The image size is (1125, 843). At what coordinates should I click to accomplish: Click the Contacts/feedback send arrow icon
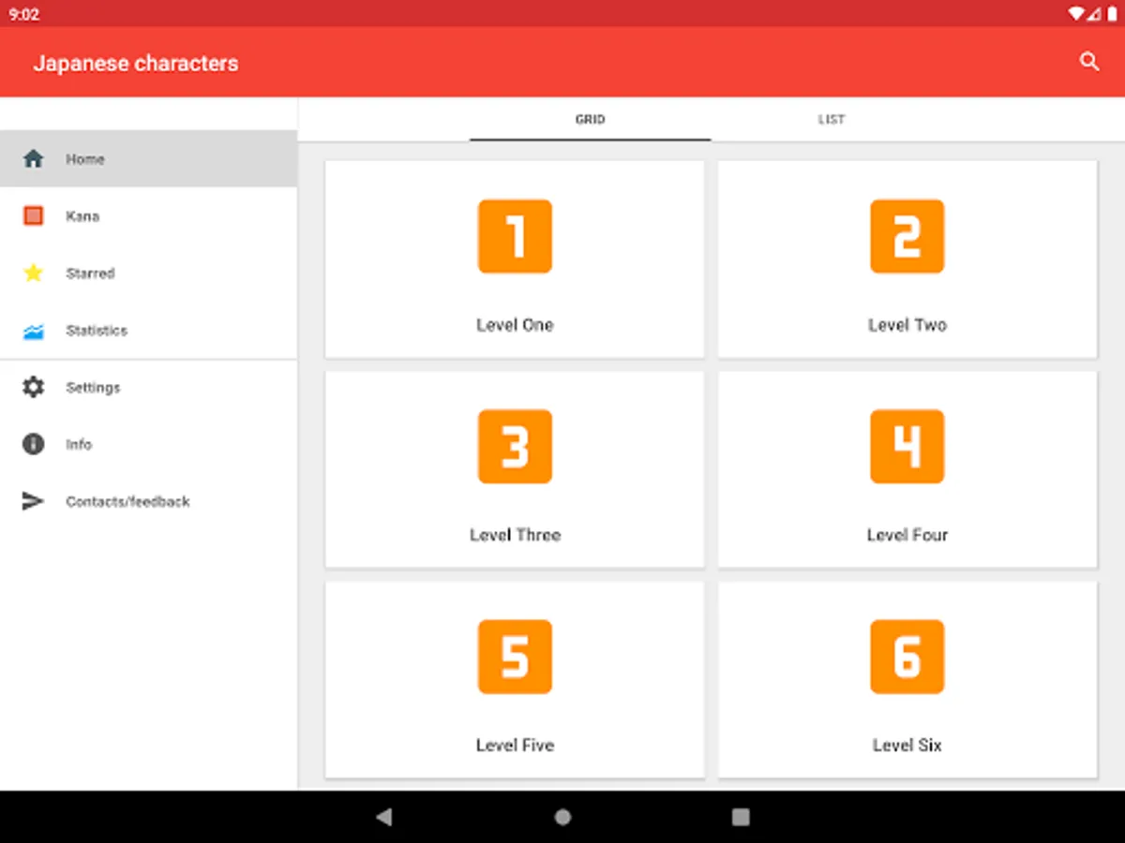click(33, 501)
